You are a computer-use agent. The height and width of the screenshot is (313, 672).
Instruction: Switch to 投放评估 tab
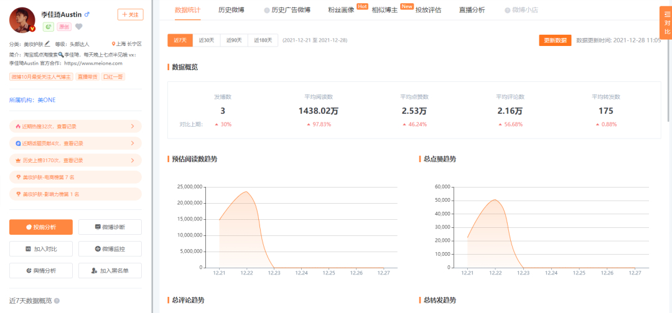pos(428,10)
